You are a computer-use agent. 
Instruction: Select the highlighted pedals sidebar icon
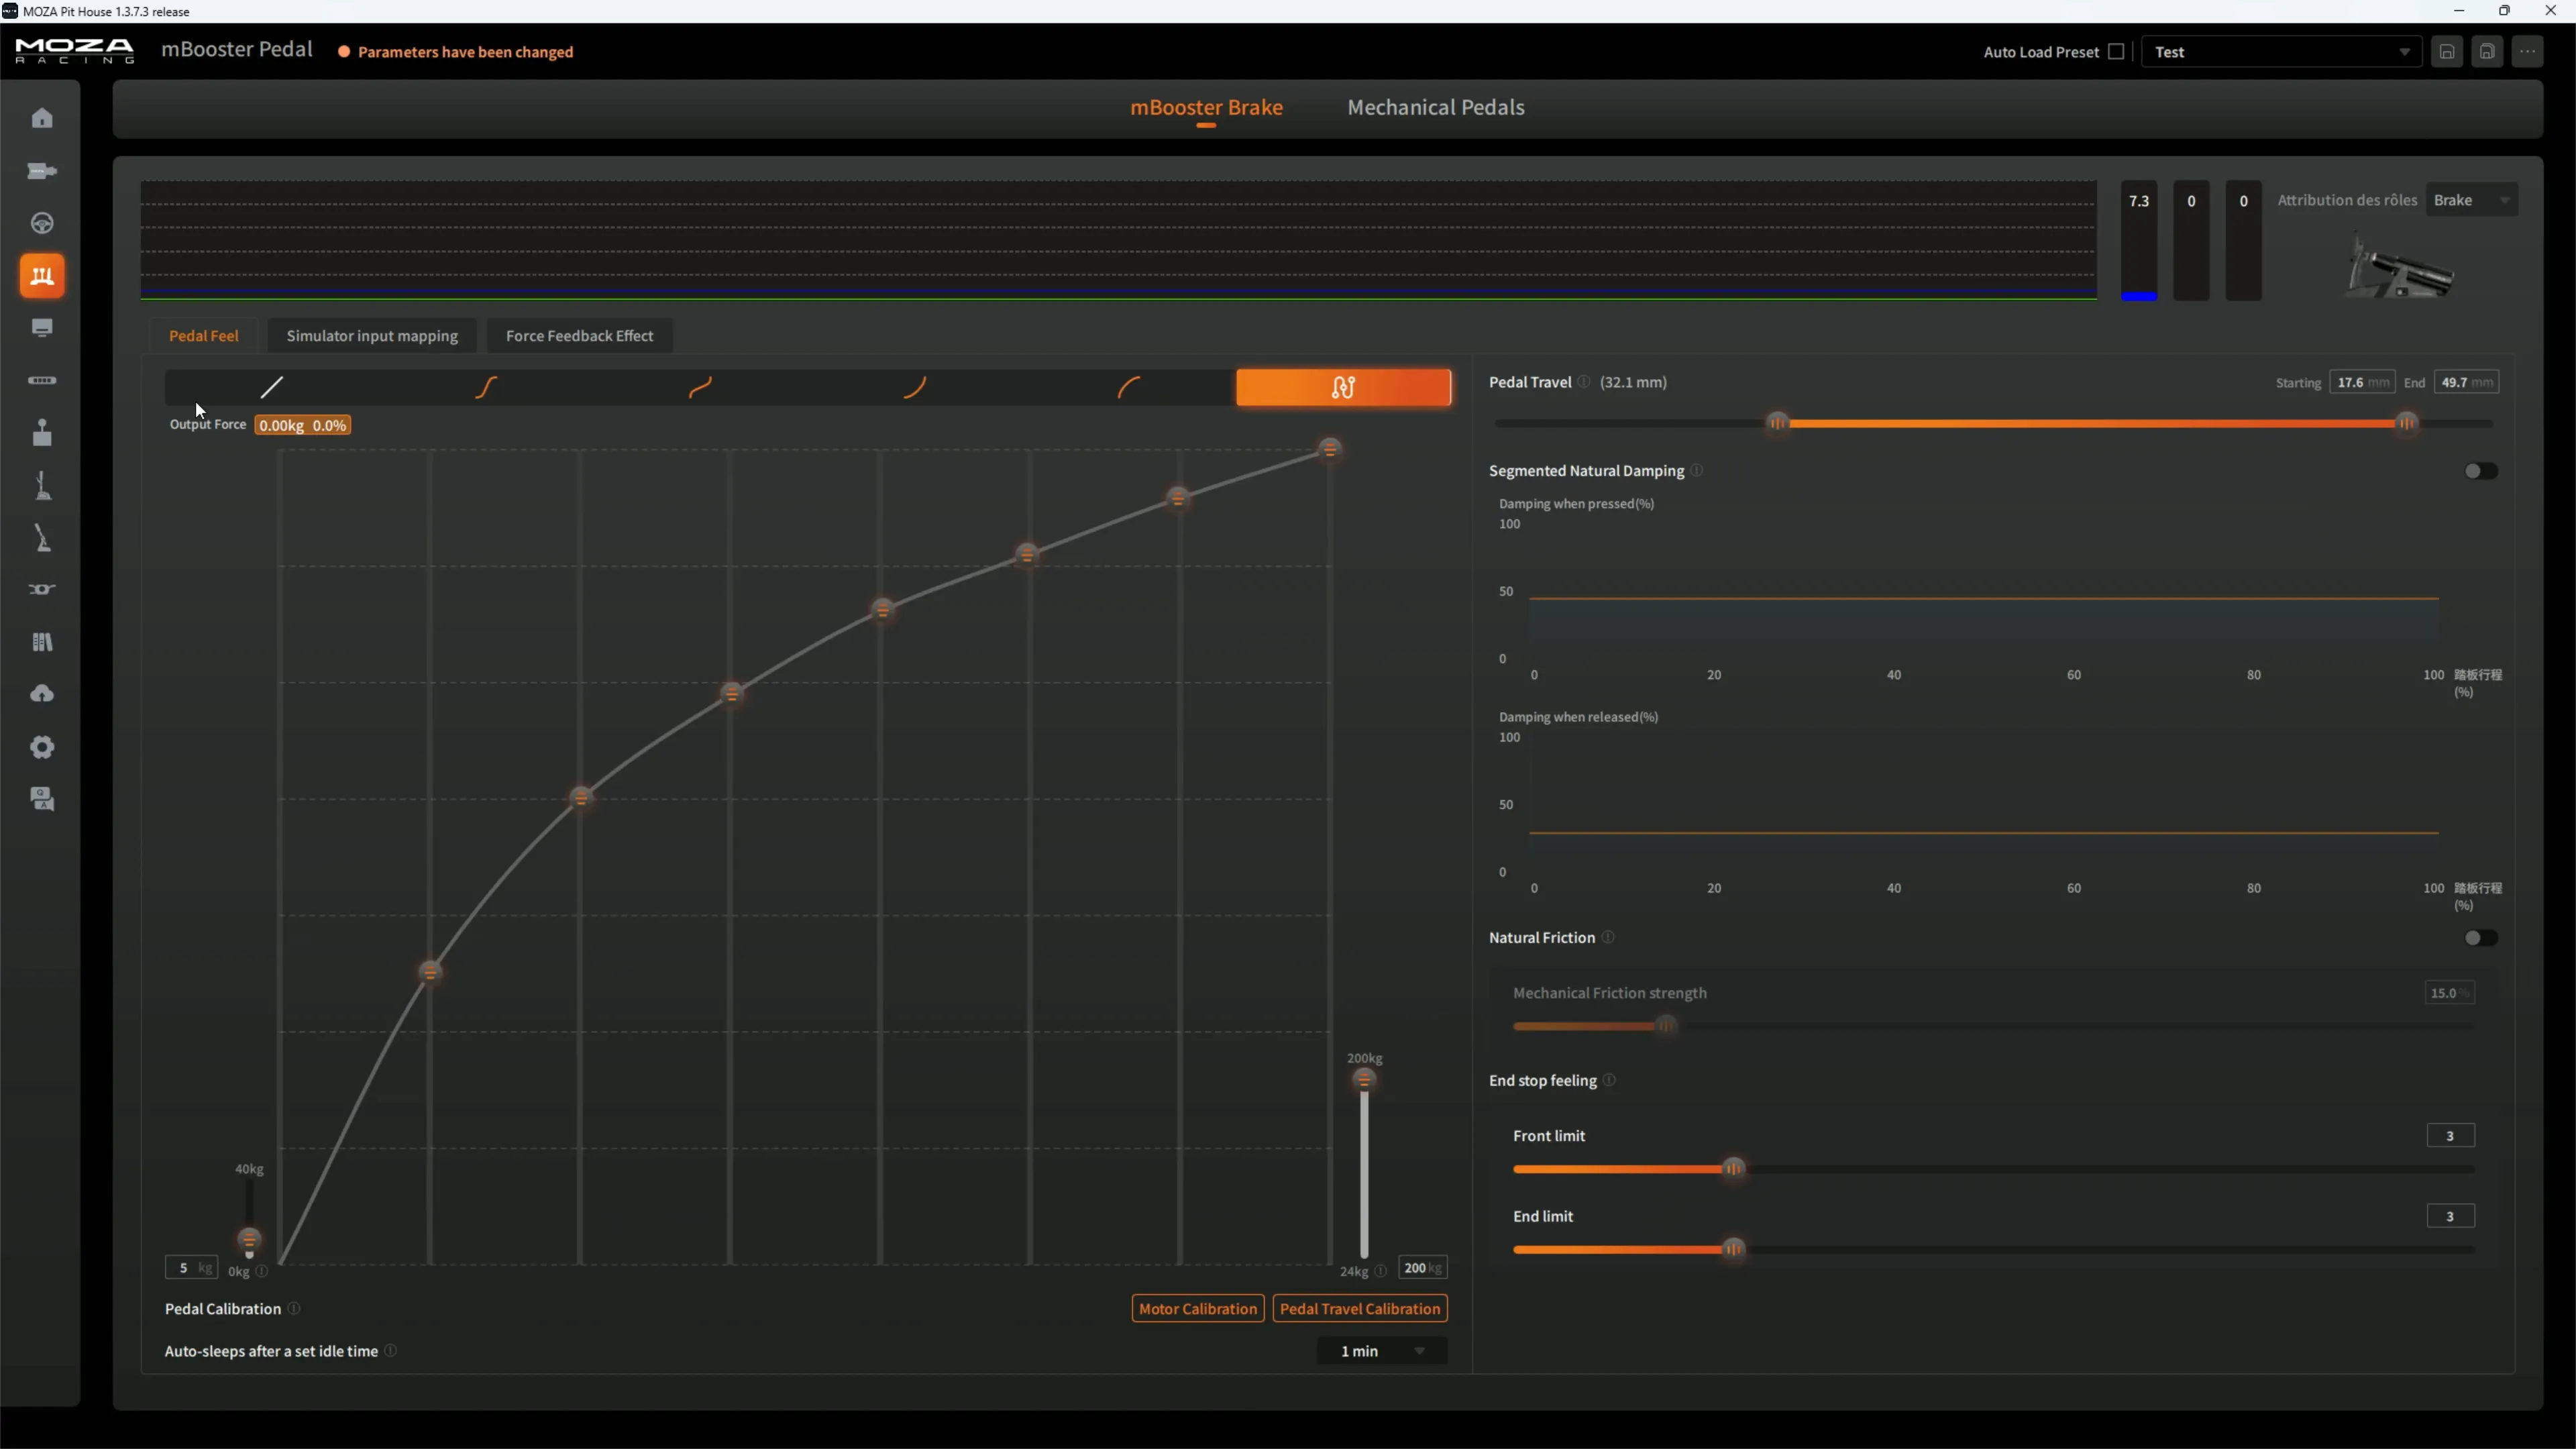pos(42,276)
